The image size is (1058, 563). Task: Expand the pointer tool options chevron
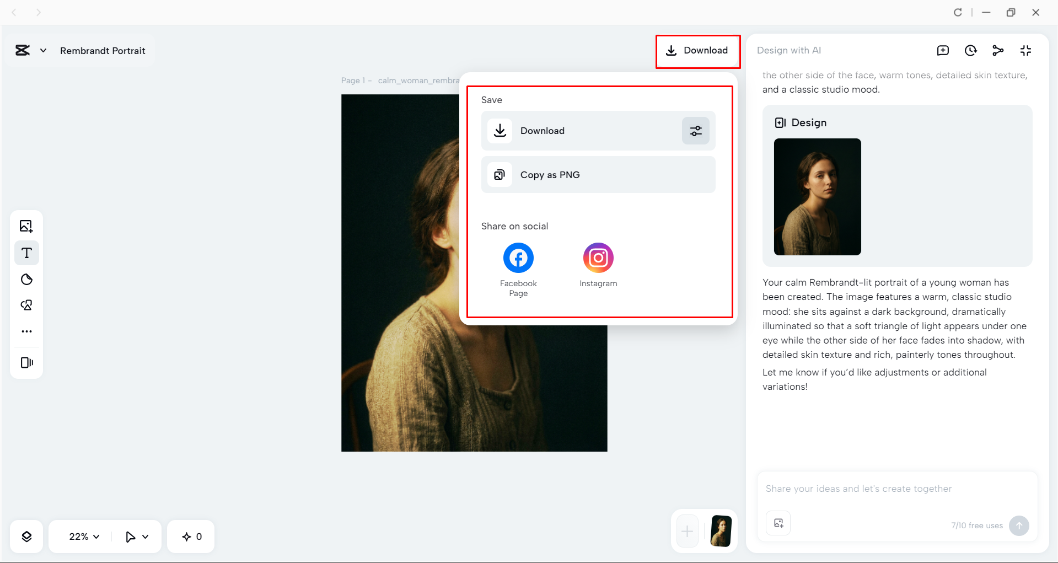146,537
